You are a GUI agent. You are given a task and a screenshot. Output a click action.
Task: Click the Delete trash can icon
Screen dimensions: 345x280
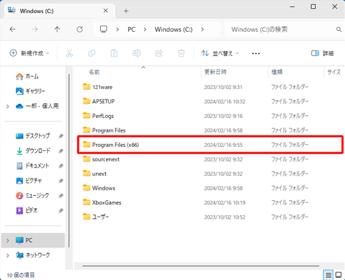pyautogui.click(x=181, y=53)
